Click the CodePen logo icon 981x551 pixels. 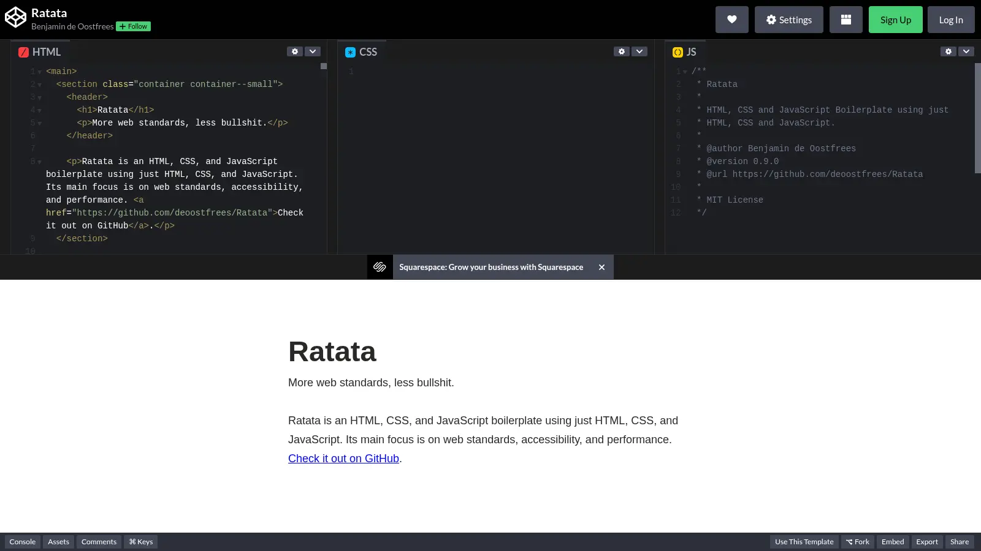pyautogui.click(x=15, y=18)
